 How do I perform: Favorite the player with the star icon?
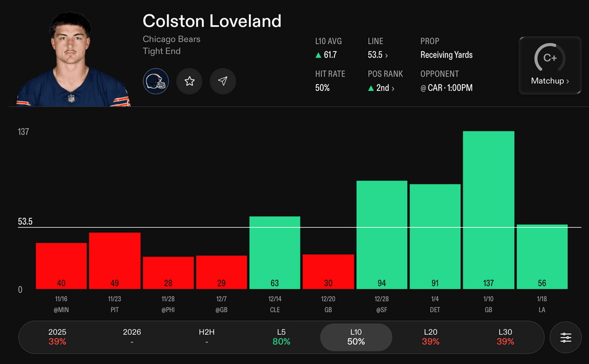click(x=189, y=81)
